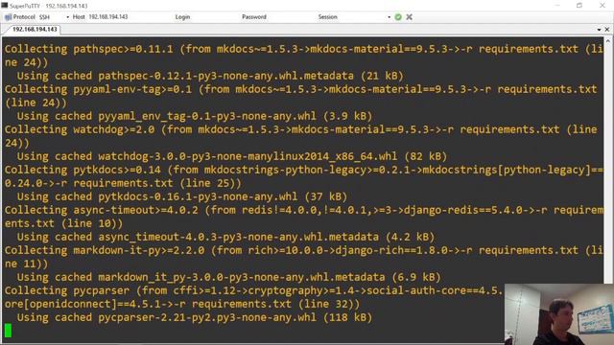This screenshot has height=345, width=614.
Task: Close the active session tab panel
Action: [x=607, y=30]
